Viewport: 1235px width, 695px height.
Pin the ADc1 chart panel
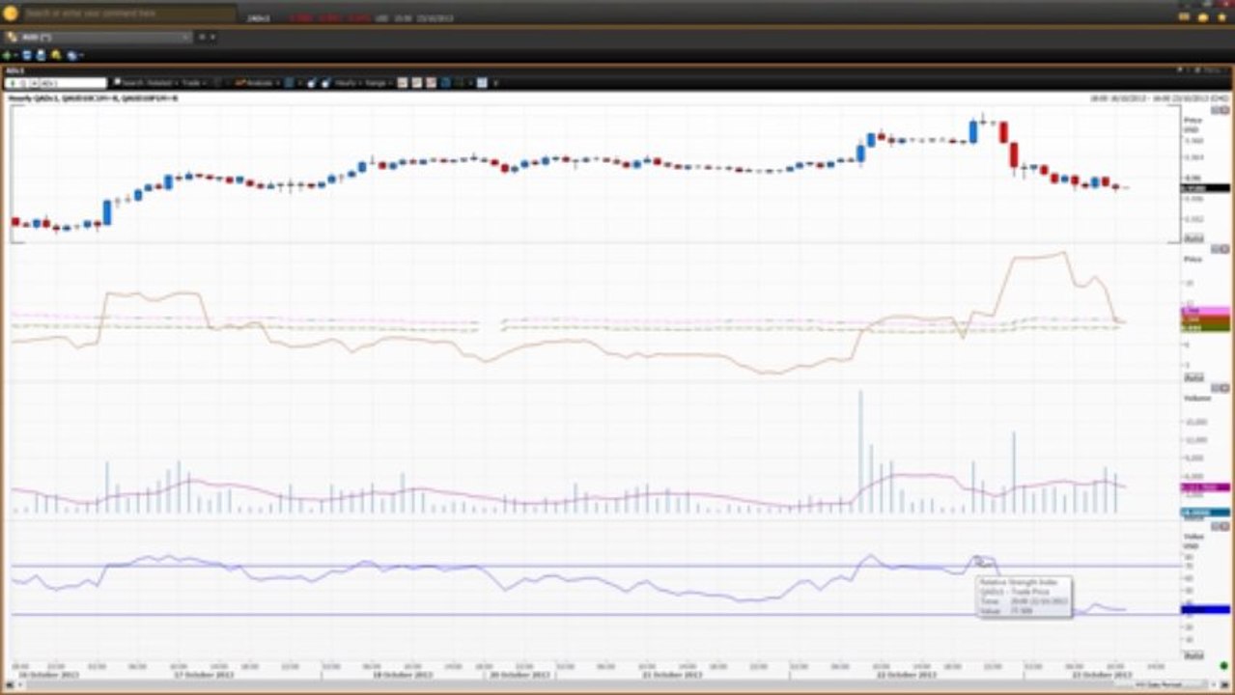point(1180,69)
